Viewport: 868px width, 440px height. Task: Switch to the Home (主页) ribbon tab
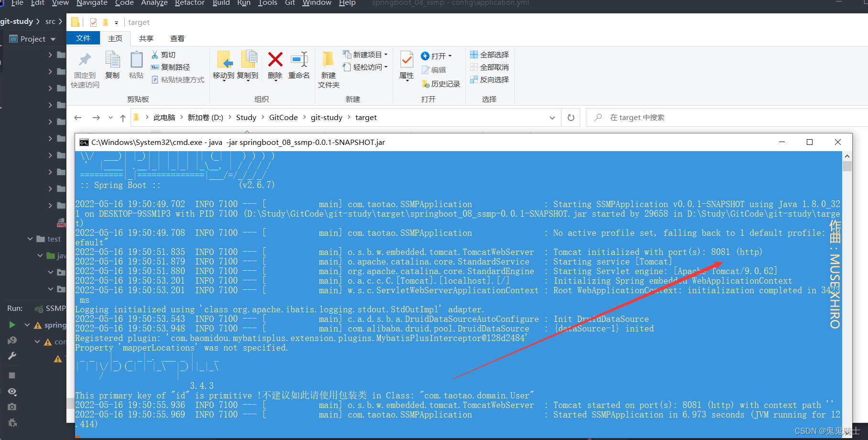[x=115, y=38]
